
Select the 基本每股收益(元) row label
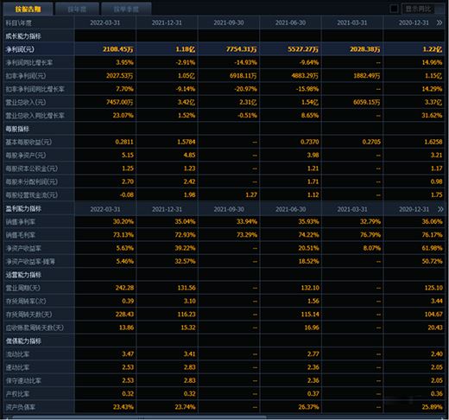[x=28, y=142]
